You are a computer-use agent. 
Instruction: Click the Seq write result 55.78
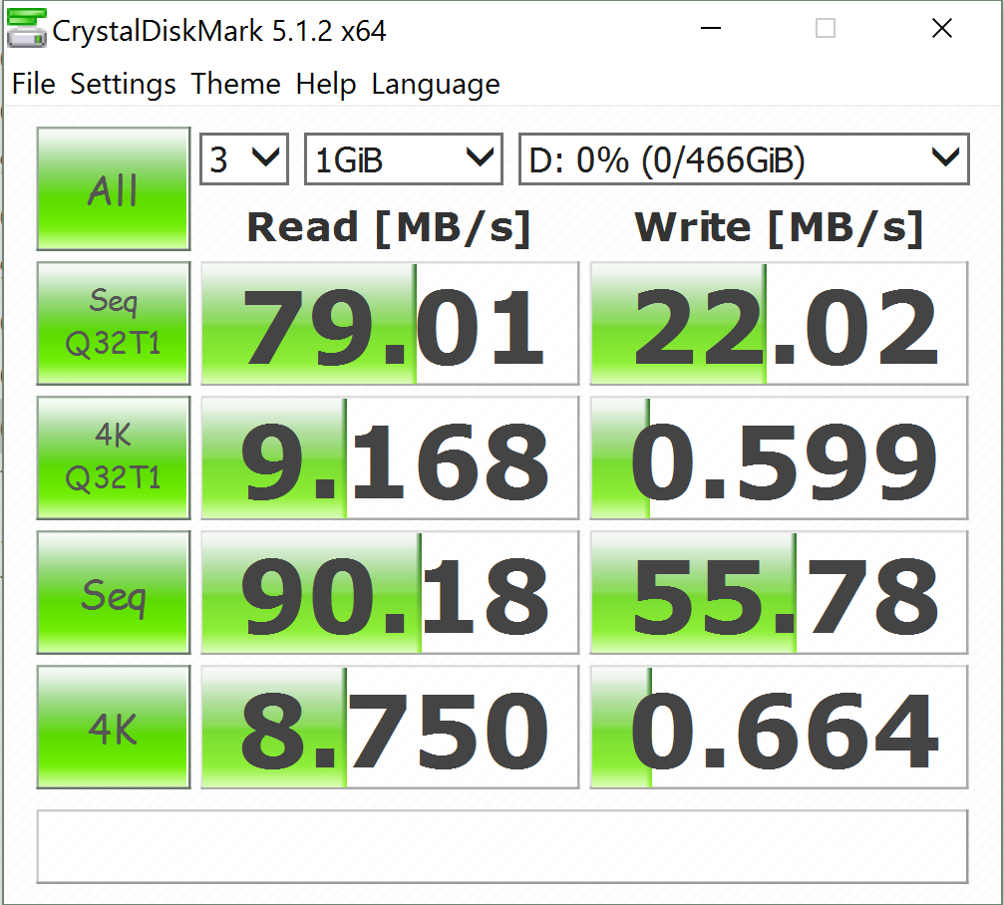[779, 593]
